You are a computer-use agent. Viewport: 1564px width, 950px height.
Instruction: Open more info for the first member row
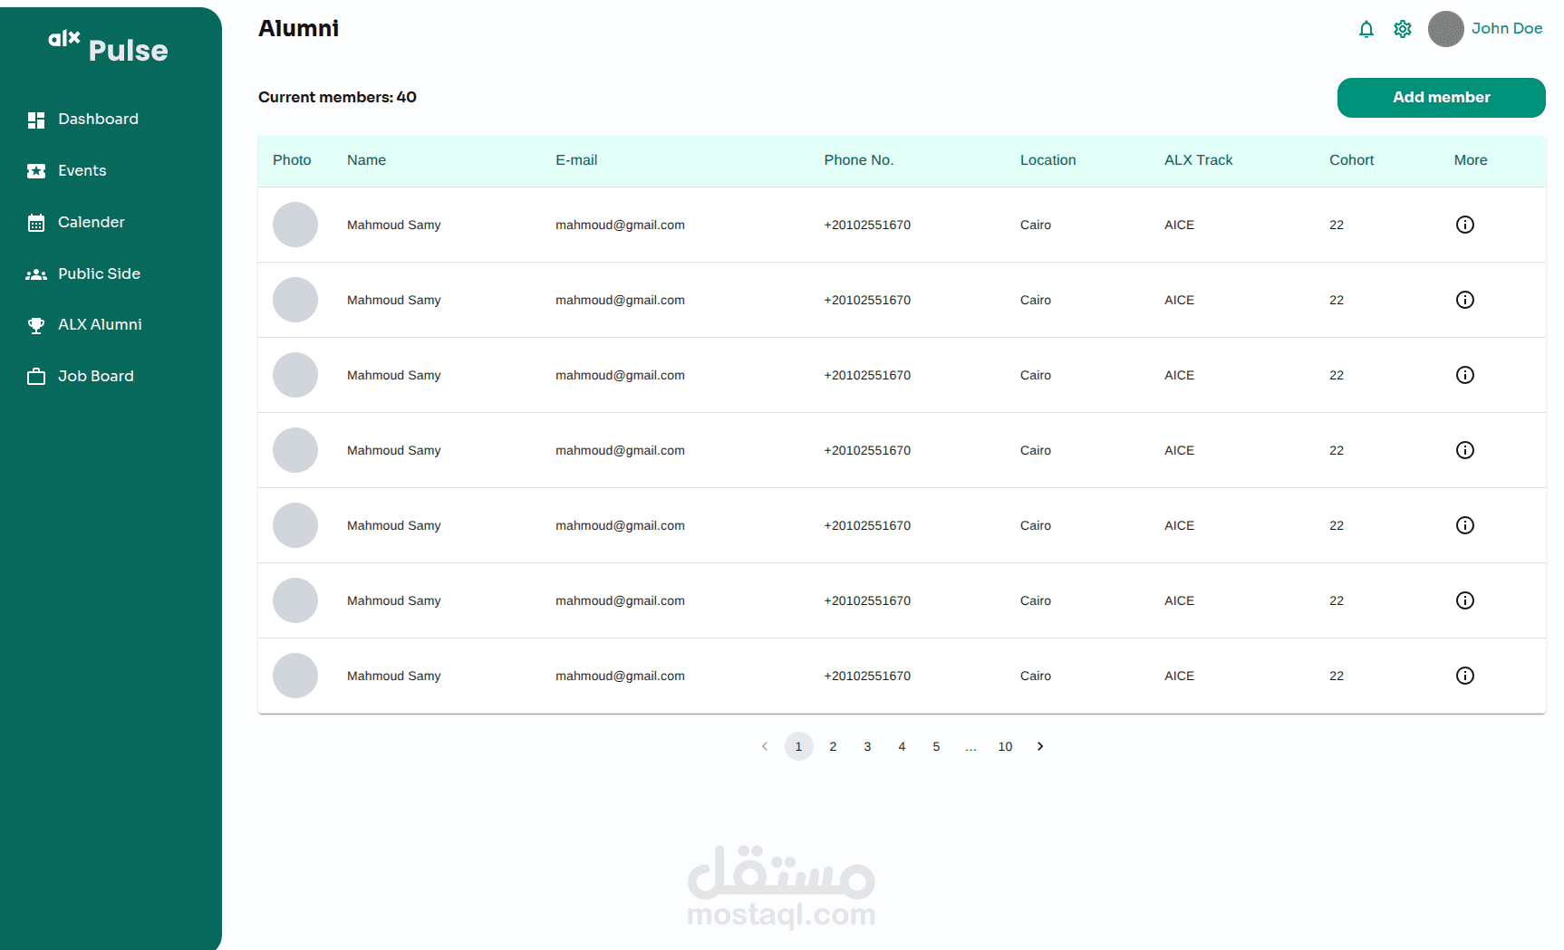(x=1465, y=225)
